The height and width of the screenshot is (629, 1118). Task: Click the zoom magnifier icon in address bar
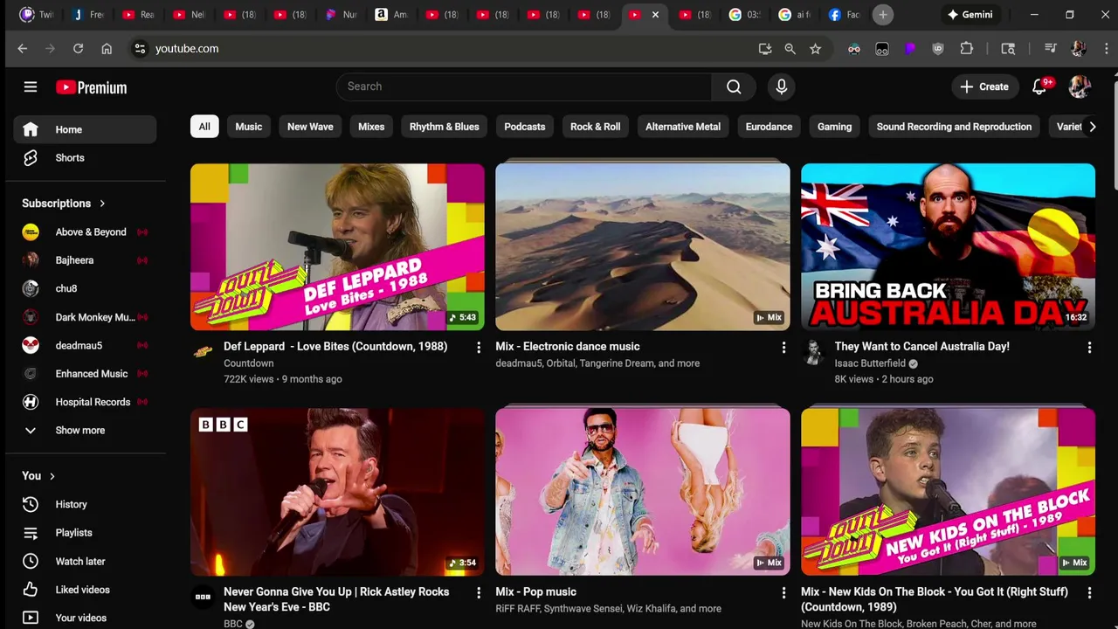(x=790, y=49)
